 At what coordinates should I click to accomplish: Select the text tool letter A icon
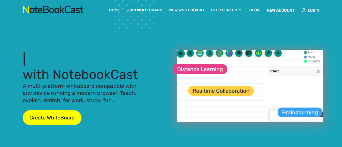pos(210,53)
